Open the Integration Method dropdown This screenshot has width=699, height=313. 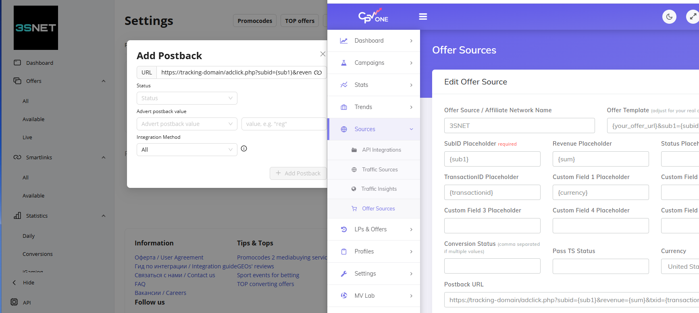coord(187,150)
